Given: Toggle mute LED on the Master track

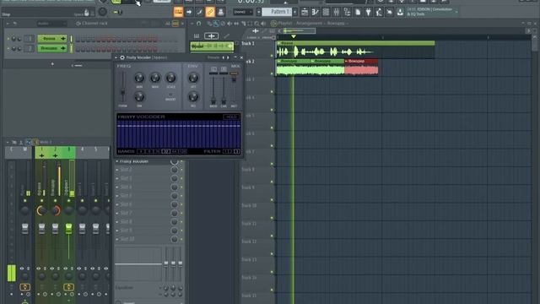Looking at the screenshot, I should tap(24, 200).
